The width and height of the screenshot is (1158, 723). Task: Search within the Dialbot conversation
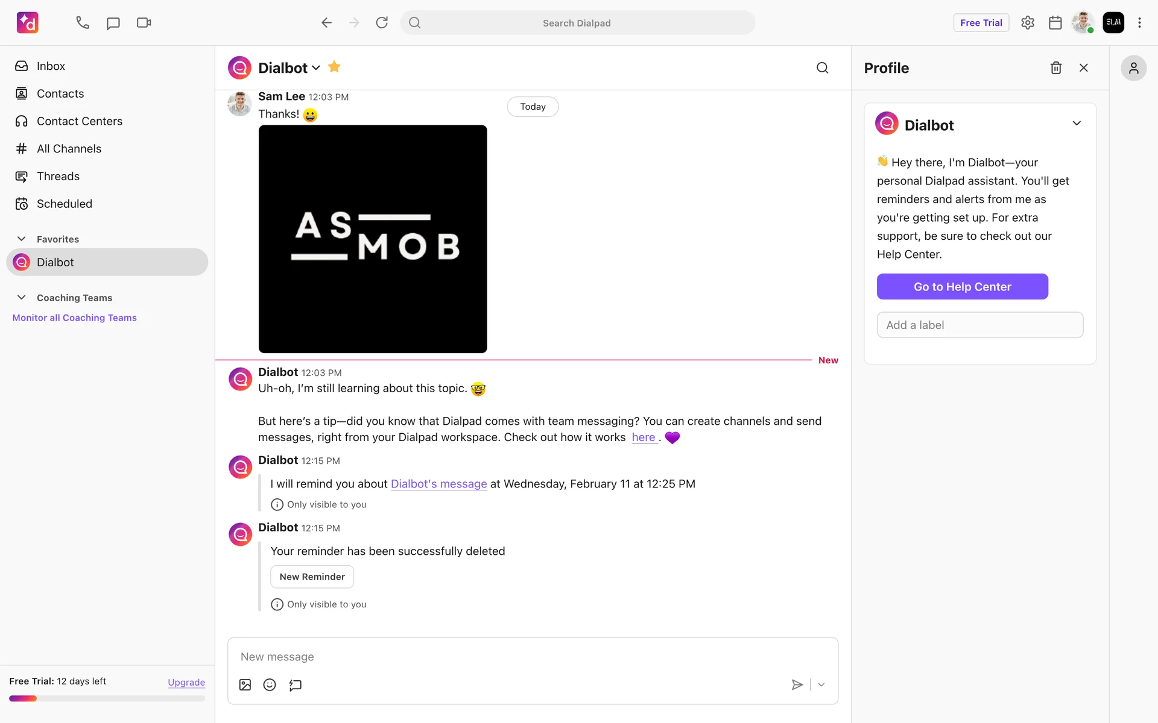click(822, 68)
